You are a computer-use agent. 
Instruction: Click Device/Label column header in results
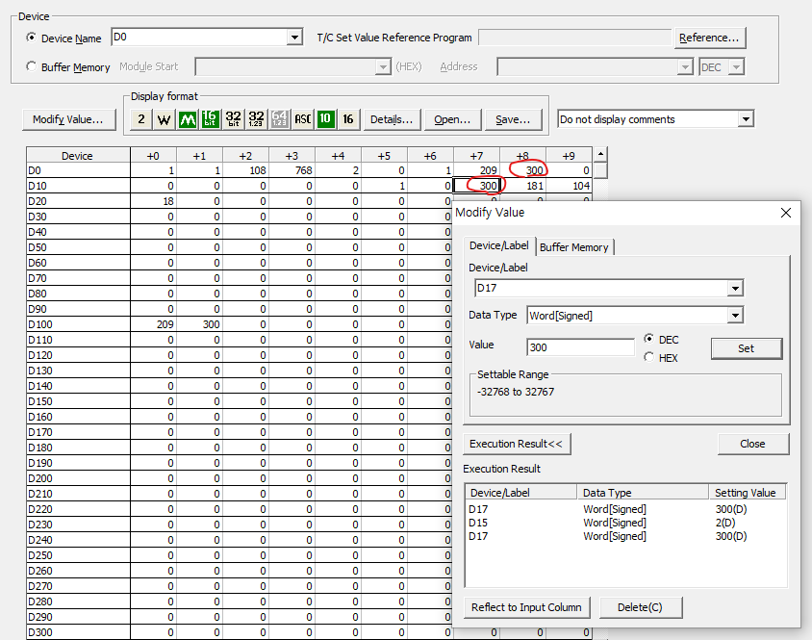pos(520,493)
